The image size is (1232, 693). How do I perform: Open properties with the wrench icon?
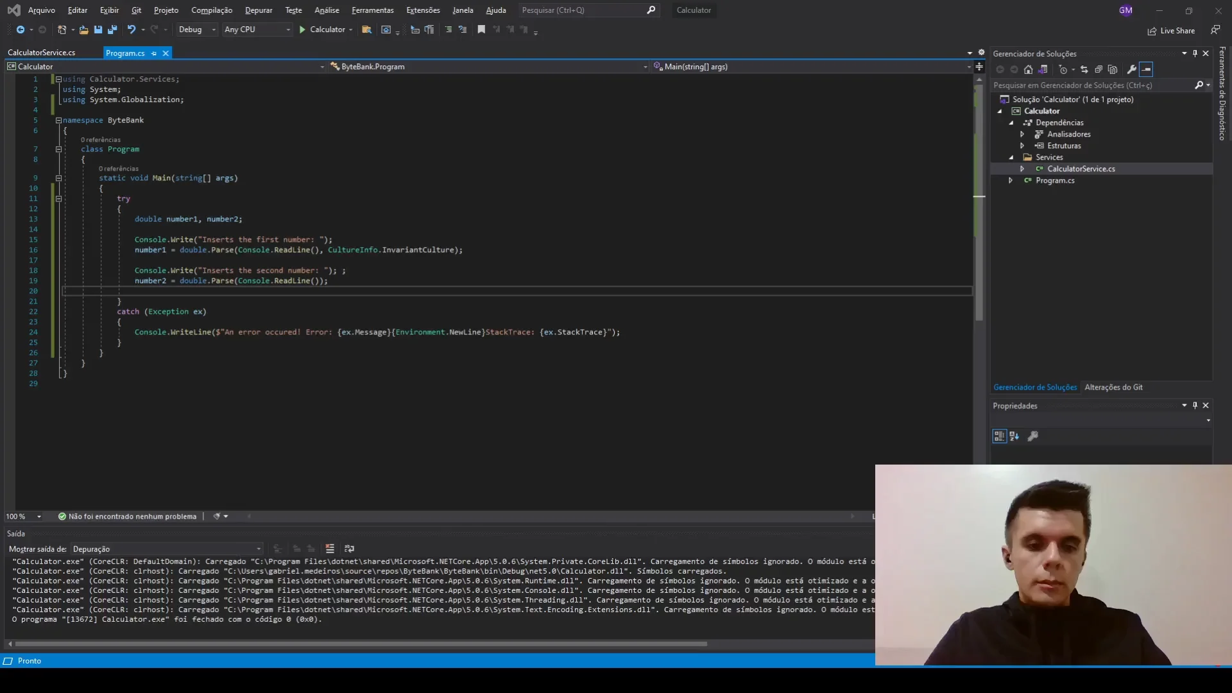point(1132,69)
